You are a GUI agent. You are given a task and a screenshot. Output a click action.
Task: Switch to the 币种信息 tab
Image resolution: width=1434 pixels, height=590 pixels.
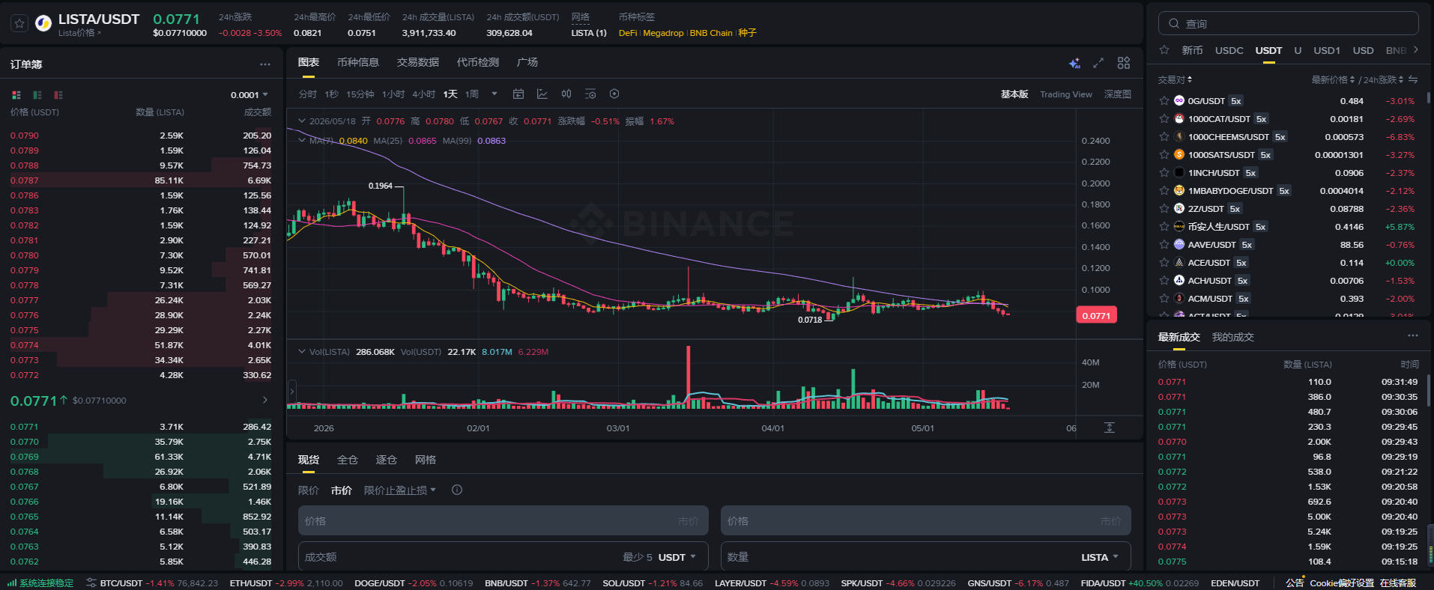[x=358, y=62]
